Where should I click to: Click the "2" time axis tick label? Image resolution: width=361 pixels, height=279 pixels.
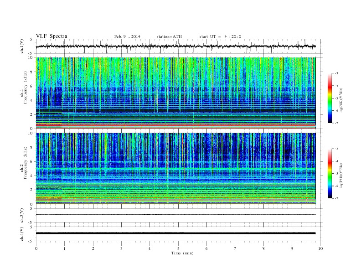(93, 248)
